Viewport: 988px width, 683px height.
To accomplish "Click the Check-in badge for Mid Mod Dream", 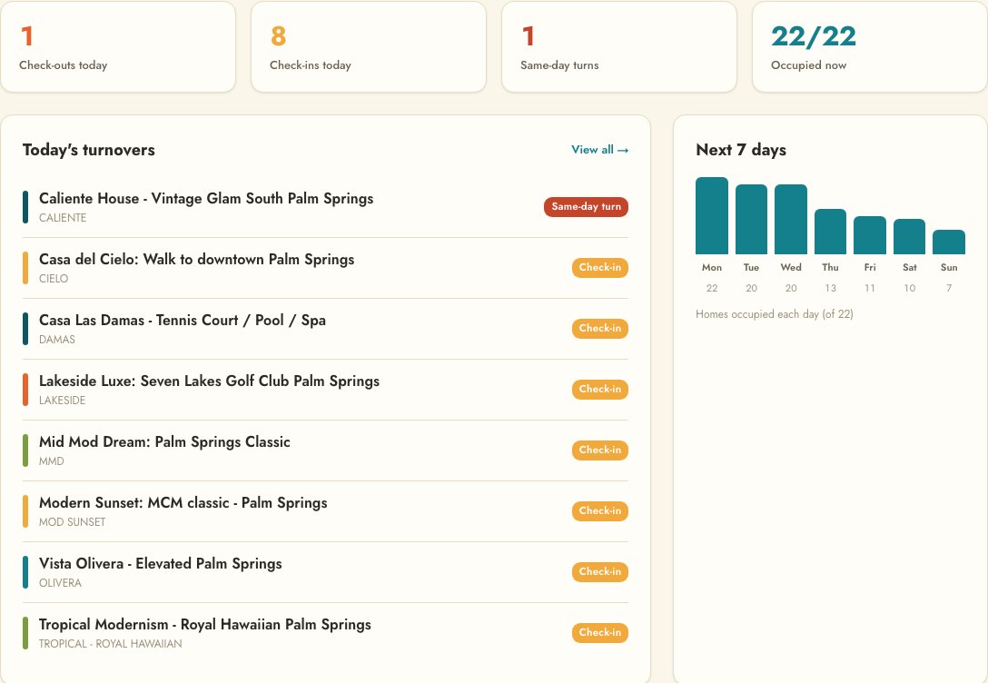I will 600,450.
